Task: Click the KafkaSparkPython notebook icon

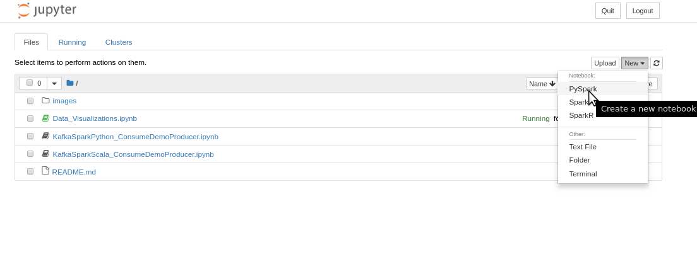Action: [x=45, y=136]
